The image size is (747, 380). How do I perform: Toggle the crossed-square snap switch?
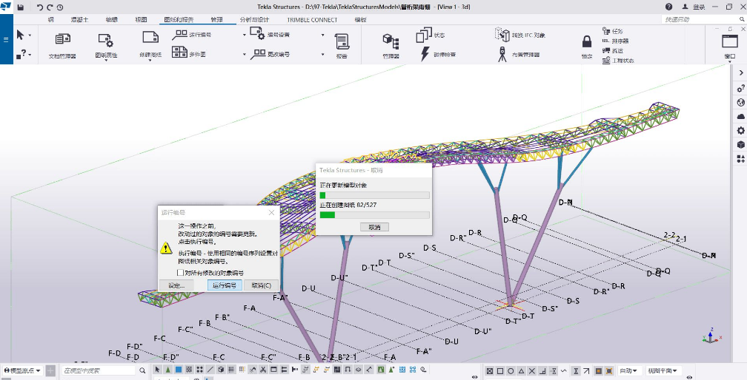click(490, 370)
